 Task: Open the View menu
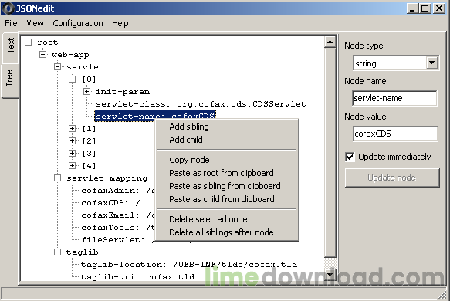click(35, 23)
